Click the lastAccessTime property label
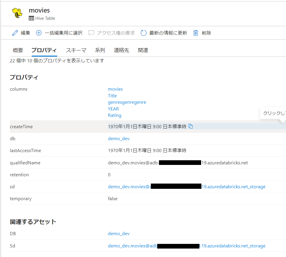Image resolution: width=286 pixels, height=257 pixels. 25,151
